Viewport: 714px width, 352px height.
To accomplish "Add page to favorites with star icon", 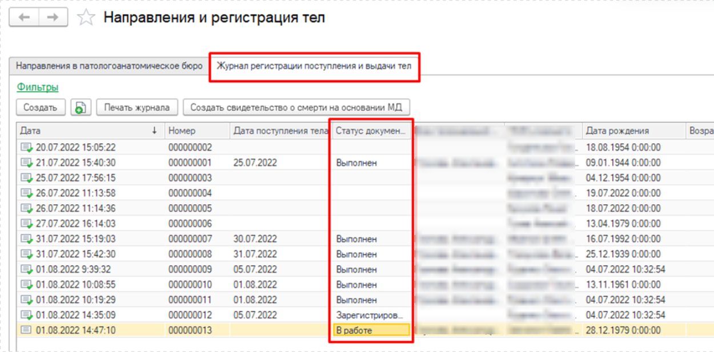I will [86, 18].
